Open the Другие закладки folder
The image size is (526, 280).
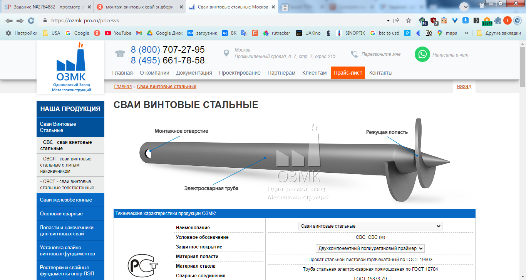click(499, 33)
